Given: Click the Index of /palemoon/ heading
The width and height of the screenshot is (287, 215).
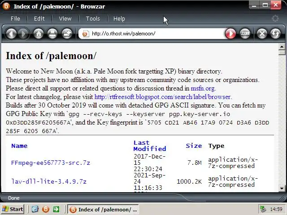Looking at the screenshot, I should (51, 56).
